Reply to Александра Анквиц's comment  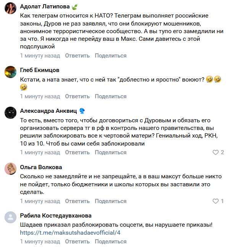[x=77, y=152]
